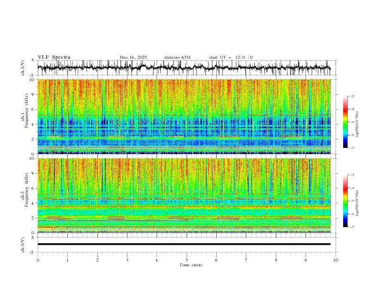Click time axis tick label "3"

click(127, 260)
